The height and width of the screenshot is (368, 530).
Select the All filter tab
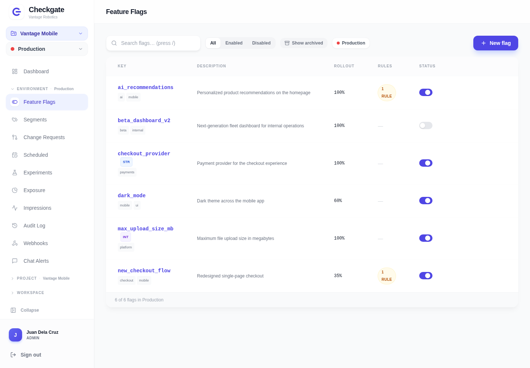pyautogui.click(x=213, y=43)
